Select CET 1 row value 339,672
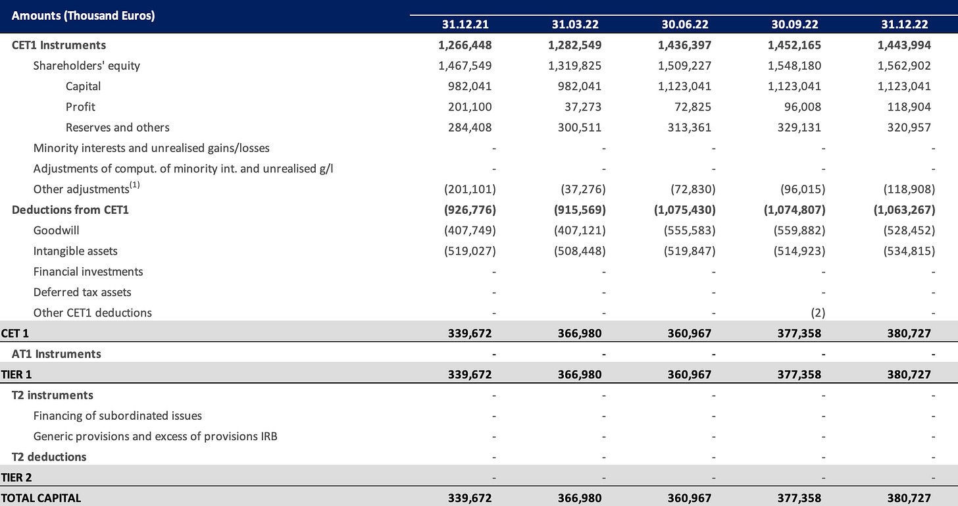The image size is (958, 506). click(x=470, y=334)
